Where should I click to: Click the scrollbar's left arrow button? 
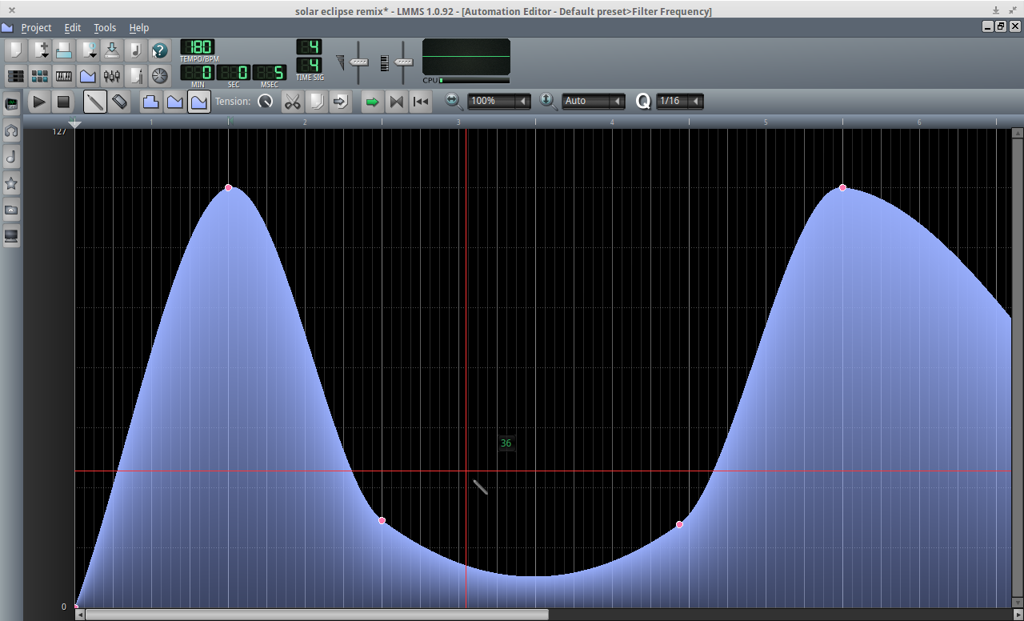(80, 615)
